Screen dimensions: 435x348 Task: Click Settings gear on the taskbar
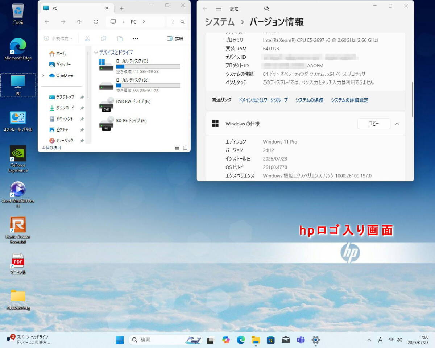coord(315,340)
